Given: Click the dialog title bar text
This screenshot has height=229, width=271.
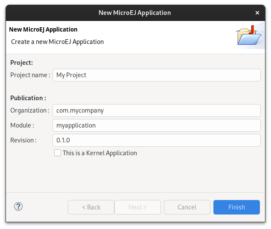Looking at the screenshot, I should (135, 13).
